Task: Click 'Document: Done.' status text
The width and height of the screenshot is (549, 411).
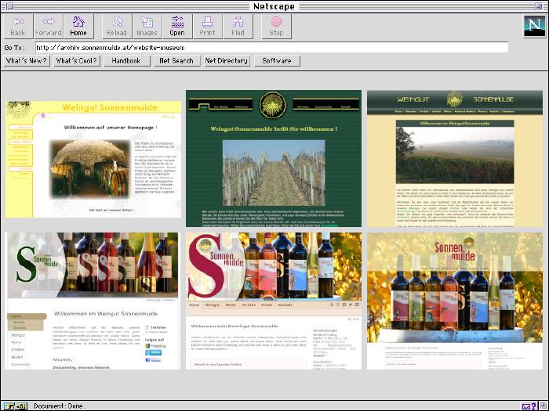Action: 59,406
